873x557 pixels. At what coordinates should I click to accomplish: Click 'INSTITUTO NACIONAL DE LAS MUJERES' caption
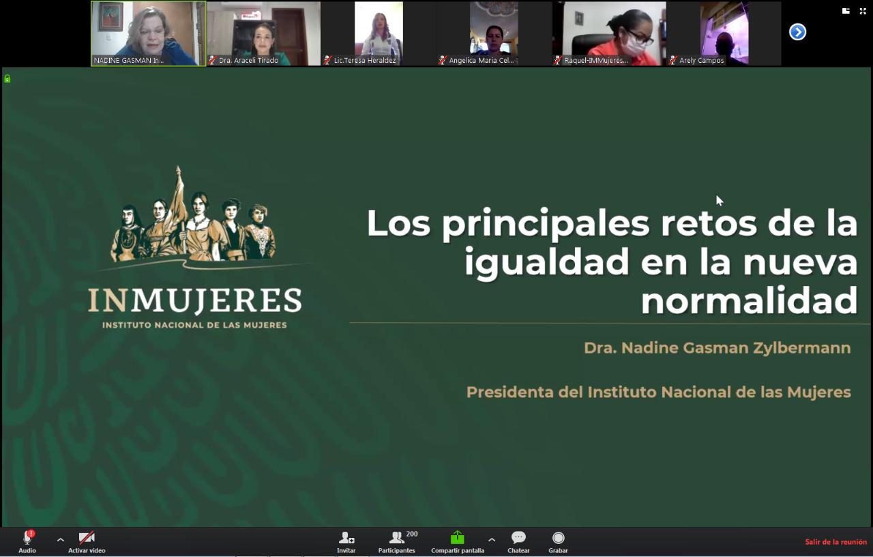tap(194, 325)
